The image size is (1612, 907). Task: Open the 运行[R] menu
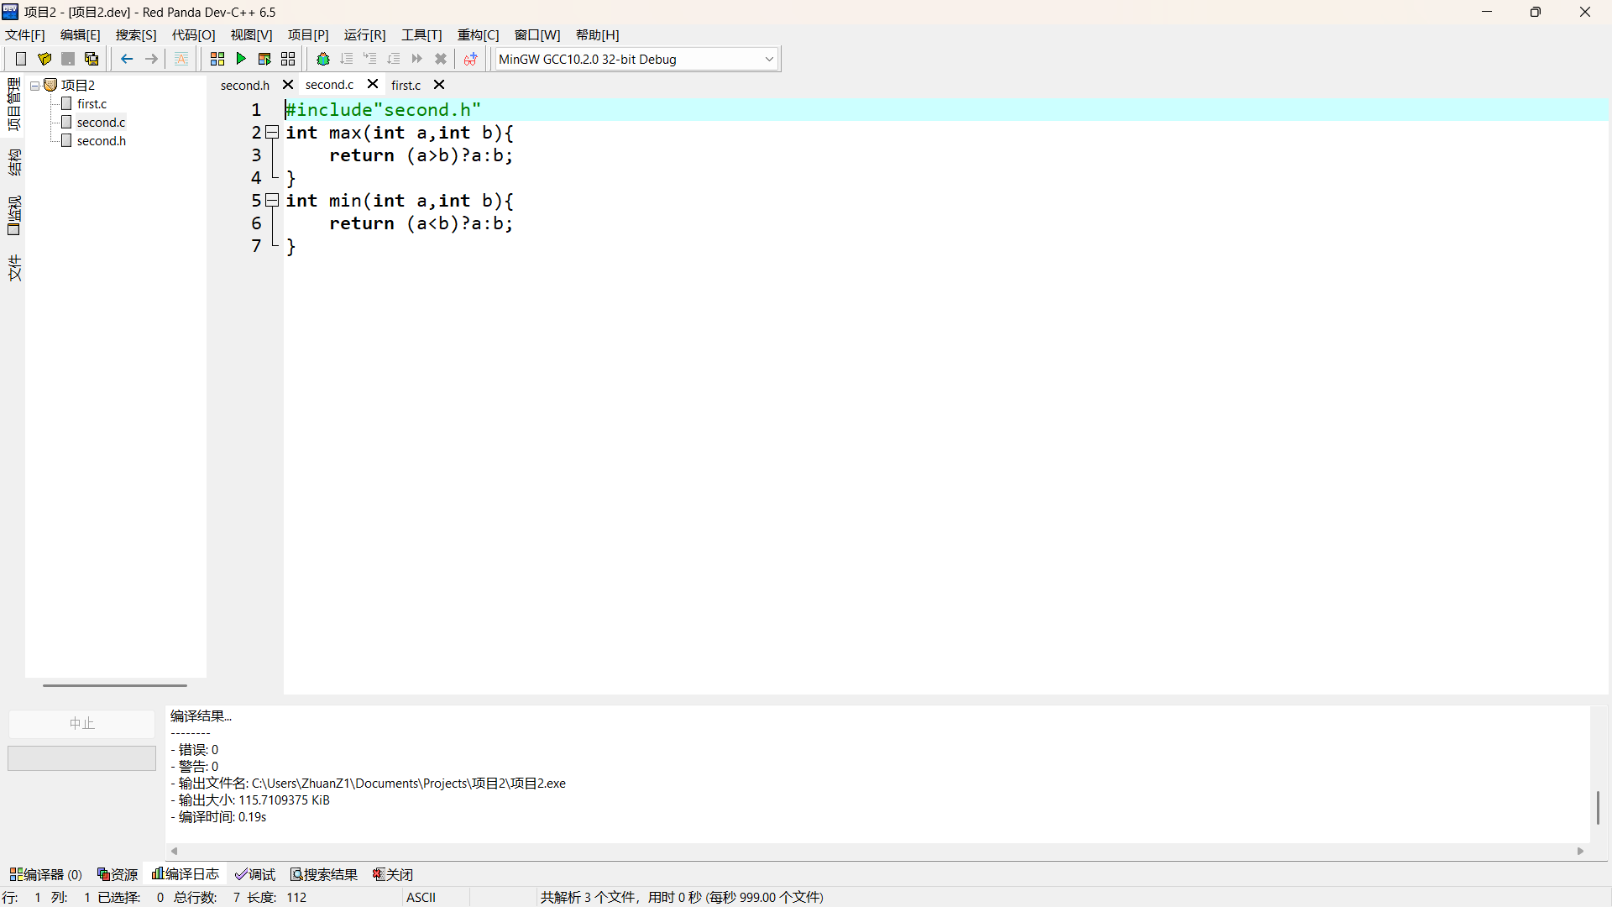364,34
